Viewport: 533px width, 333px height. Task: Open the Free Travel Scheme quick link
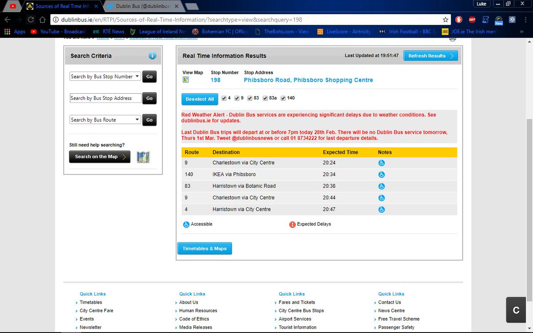coord(399,319)
